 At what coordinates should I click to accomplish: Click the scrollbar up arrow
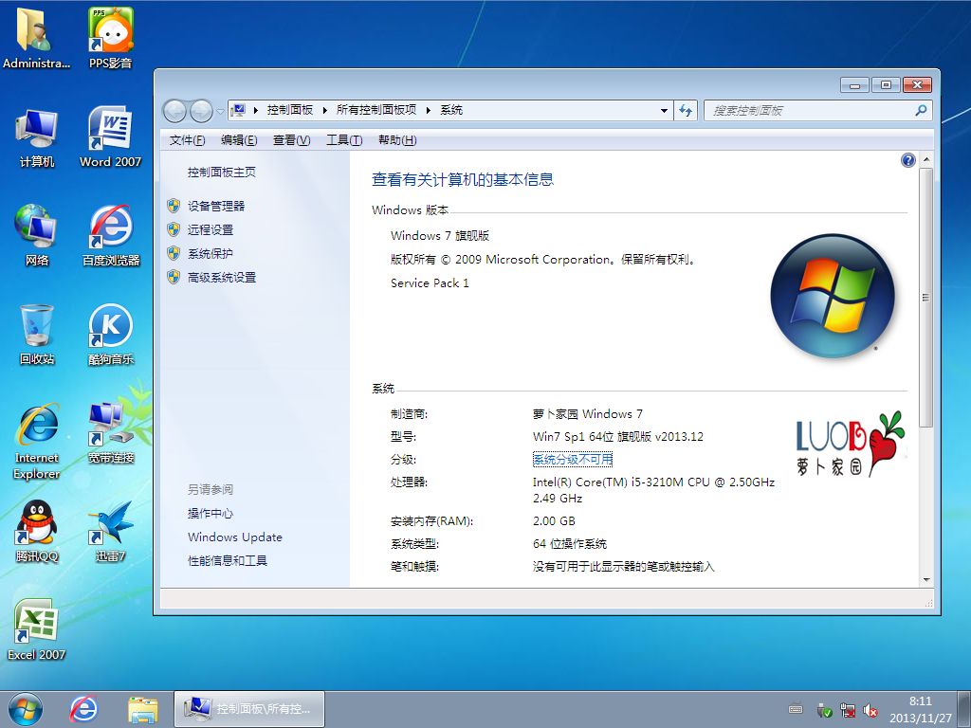pos(926,159)
